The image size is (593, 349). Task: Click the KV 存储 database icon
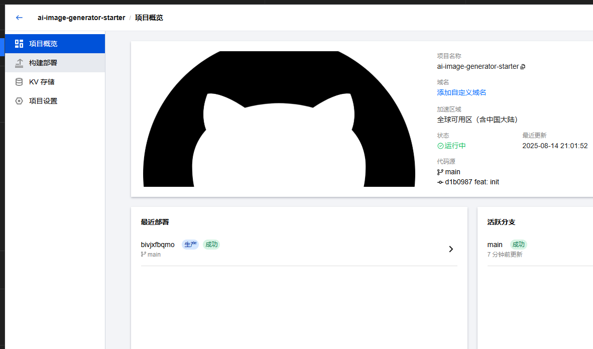(19, 82)
